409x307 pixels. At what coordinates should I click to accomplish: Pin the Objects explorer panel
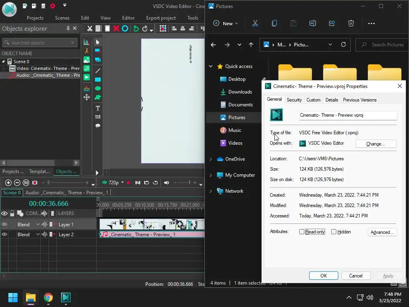(x=68, y=28)
